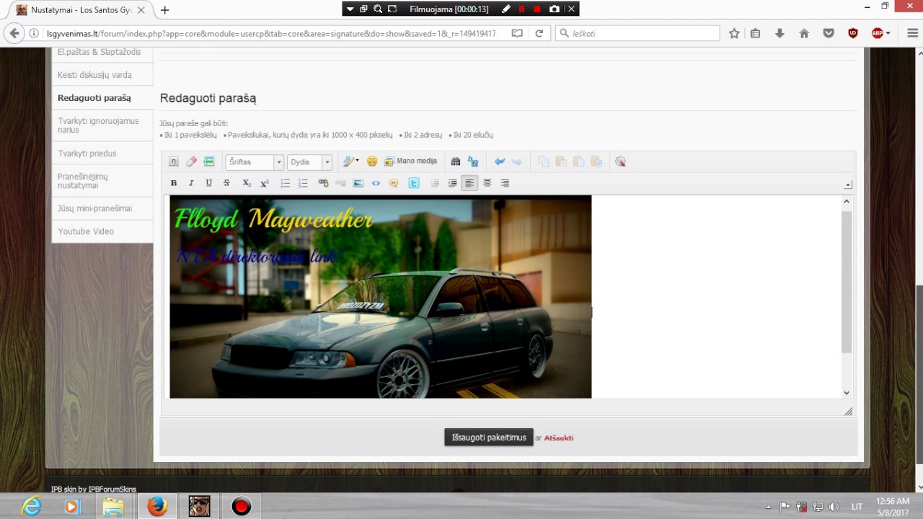Insert an image via the picture icon
Viewport: 923px width, 519px height.
tap(358, 183)
